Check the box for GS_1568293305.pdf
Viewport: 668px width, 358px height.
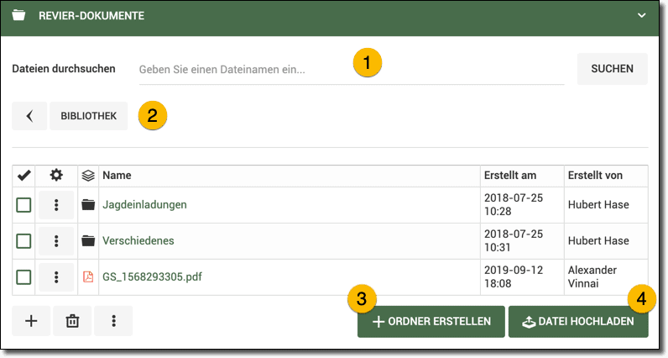[24, 276]
